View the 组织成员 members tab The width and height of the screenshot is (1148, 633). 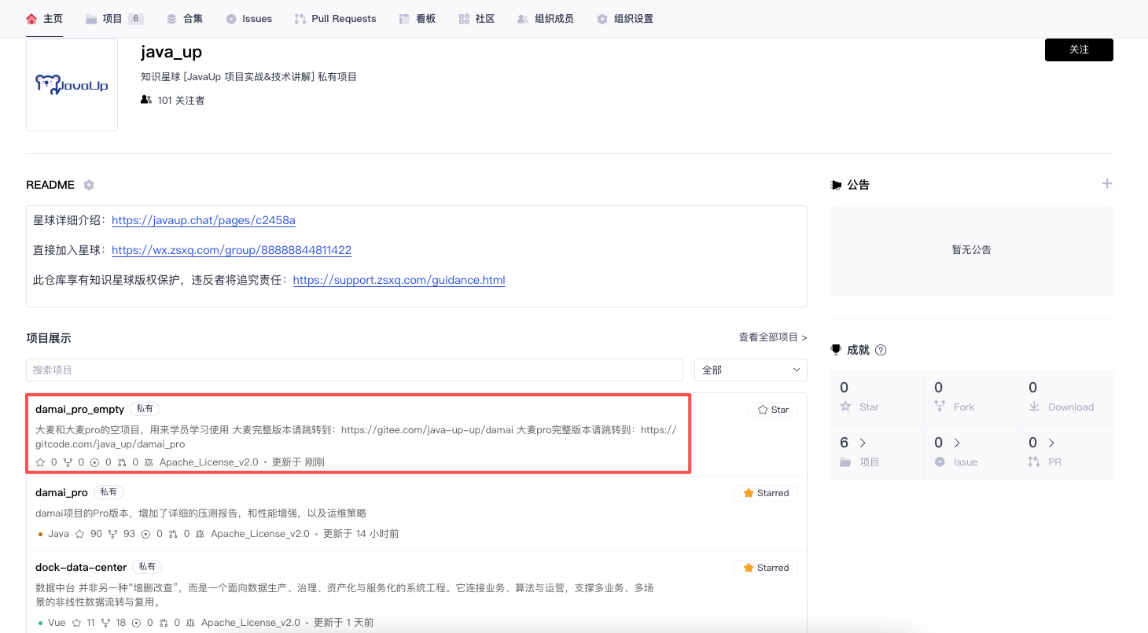pos(545,19)
